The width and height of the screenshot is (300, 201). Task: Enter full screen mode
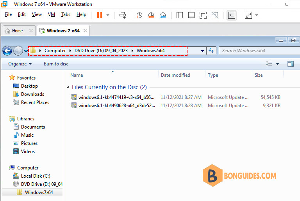point(203,15)
